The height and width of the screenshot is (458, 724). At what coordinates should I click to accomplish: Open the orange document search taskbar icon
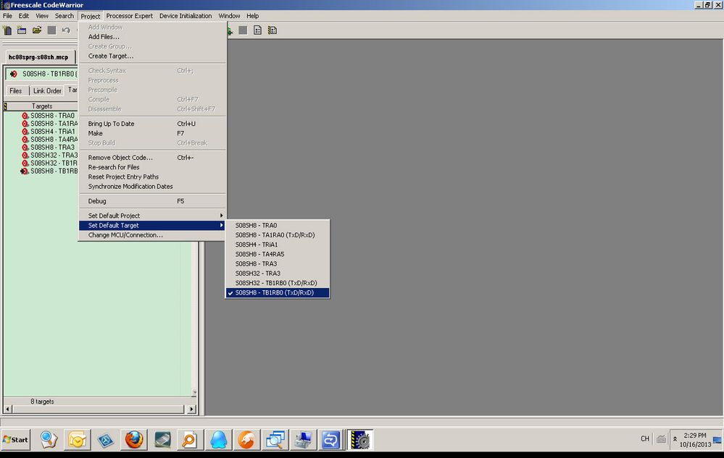pos(190,439)
